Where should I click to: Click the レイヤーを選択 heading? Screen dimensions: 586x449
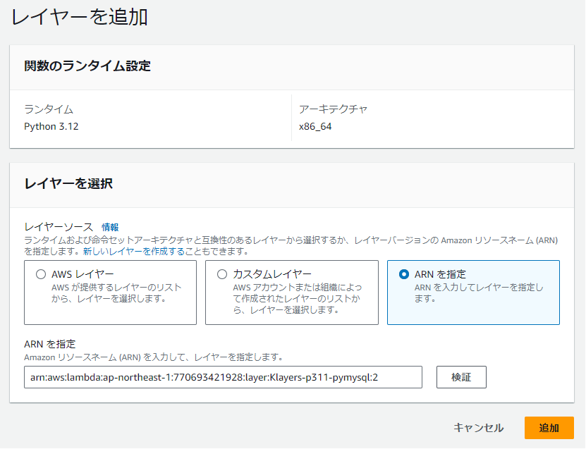[x=68, y=184]
